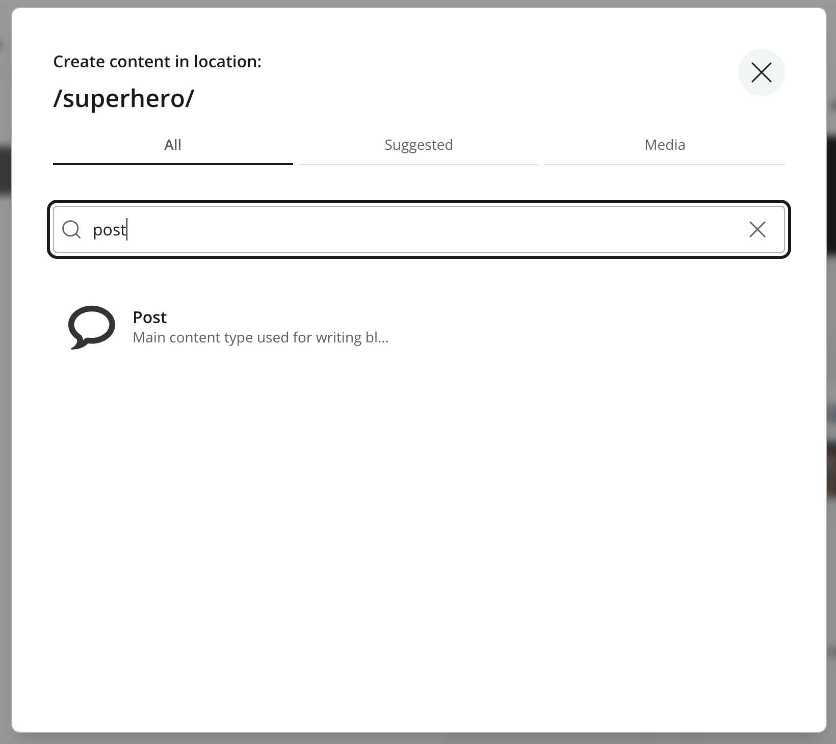
Task: Click the 'Create content in location:' heading
Action: point(157,62)
